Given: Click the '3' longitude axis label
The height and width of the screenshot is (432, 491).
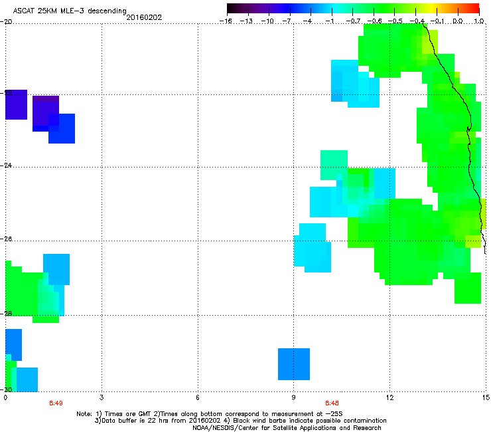Looking at the screenshot, I should [102, 398].
